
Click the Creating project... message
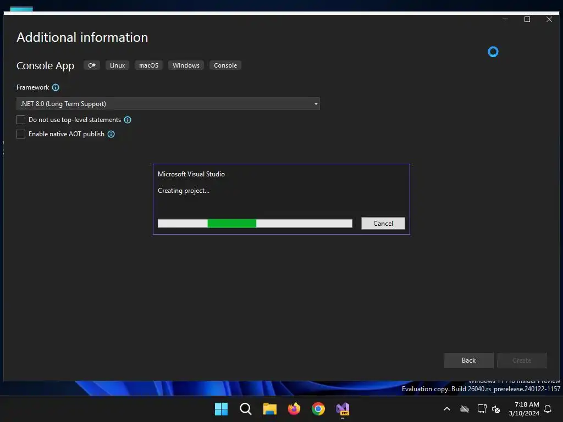[184, 191]
